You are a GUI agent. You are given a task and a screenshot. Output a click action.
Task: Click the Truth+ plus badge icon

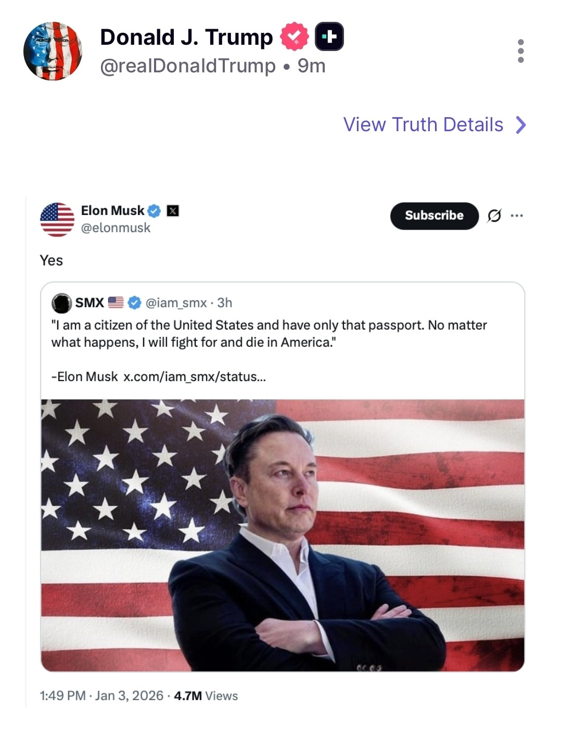329,36
